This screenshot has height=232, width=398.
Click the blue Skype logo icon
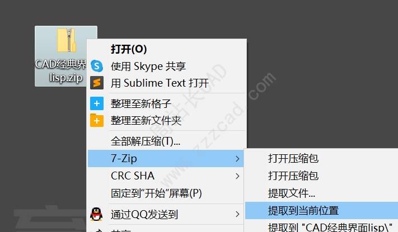97,66
